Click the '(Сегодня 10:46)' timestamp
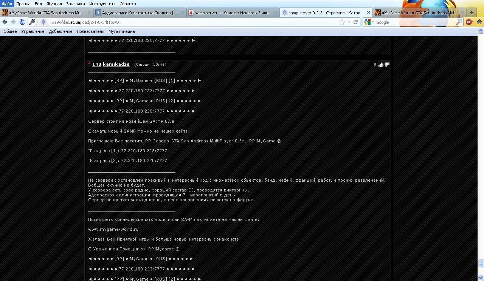Image resolution: width=484 pixels, height=281 pixels. 150,65
